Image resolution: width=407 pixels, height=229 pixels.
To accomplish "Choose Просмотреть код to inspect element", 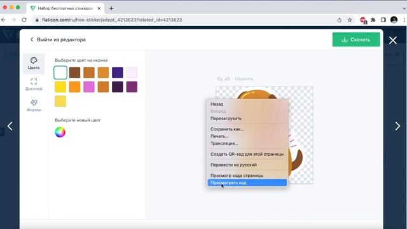I will click(247, 183).
